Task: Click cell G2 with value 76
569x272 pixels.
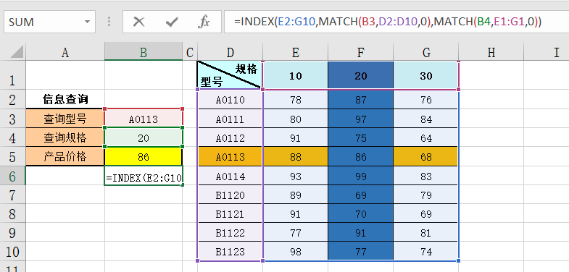Action: pyautogui.click(x=426, y=99)
